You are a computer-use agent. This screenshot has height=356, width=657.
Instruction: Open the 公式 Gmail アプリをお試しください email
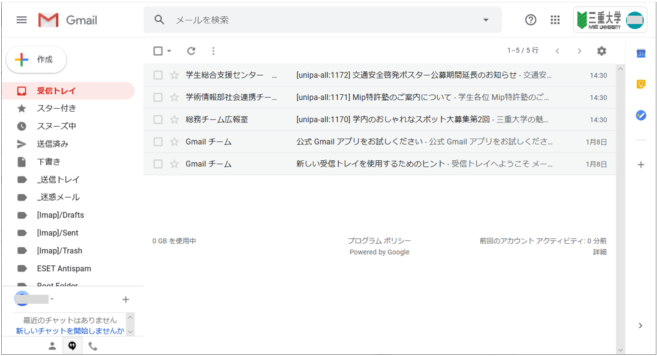click(x=380, y=142)
